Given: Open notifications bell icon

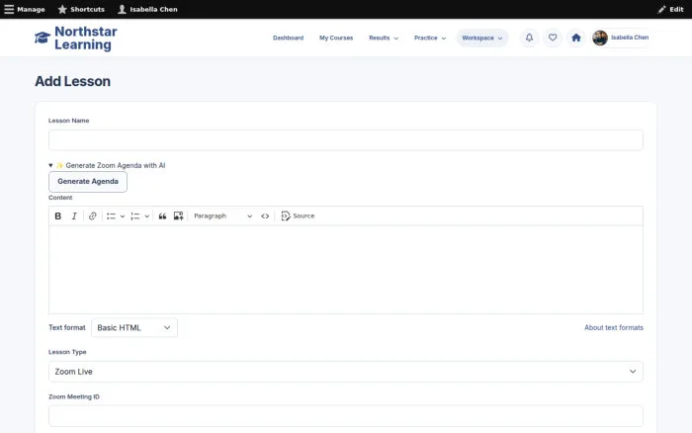Looking at the screenshot, I should tap(529, 38).
